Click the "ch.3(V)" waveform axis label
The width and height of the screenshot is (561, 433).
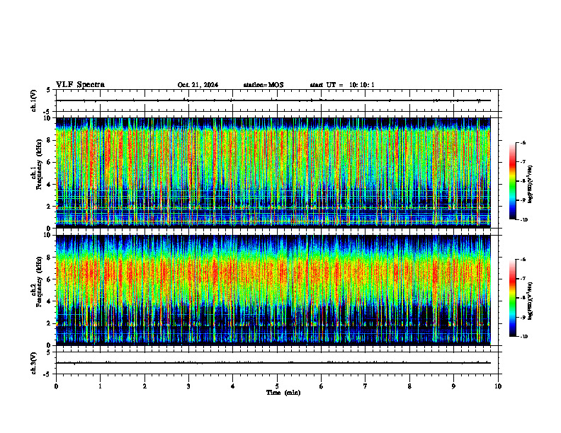point(33,363)
